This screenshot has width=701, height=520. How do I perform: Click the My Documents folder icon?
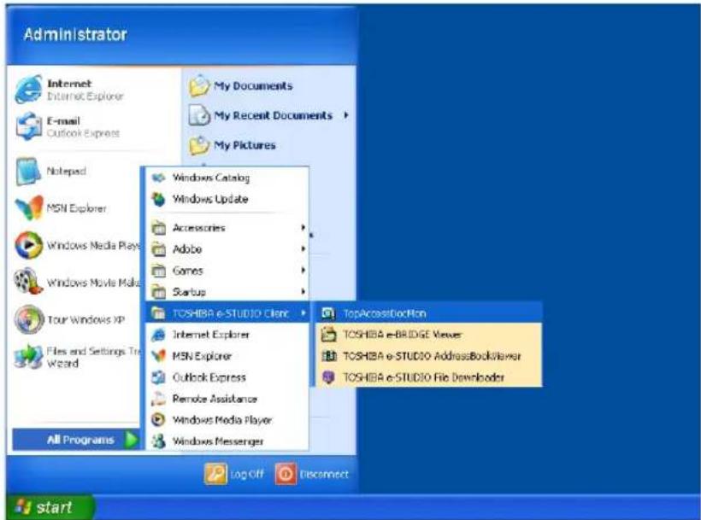pos(199,85)
